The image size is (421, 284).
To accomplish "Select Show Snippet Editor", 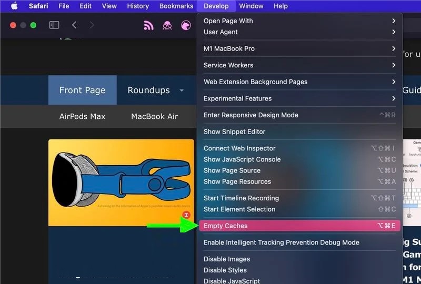I will tap(299, 132).
